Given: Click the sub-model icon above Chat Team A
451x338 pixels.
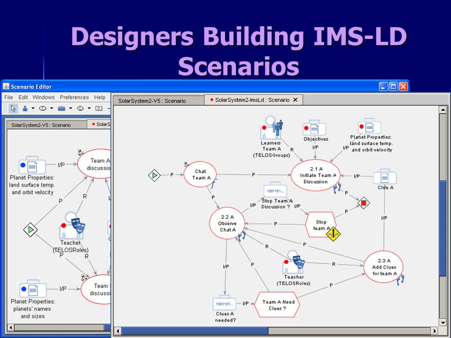Looking at the screenshot, I should tap(187, 164).
